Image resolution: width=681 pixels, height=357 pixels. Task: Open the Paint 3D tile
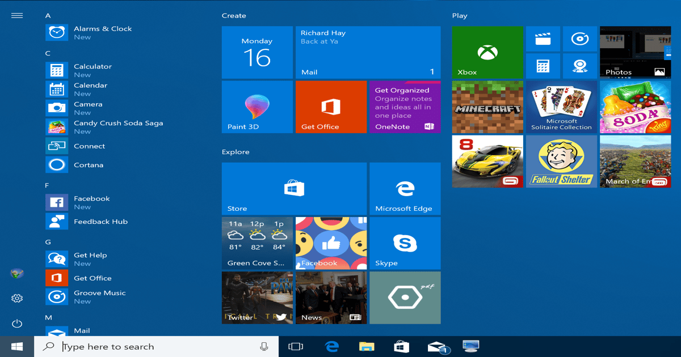[257, 107]
